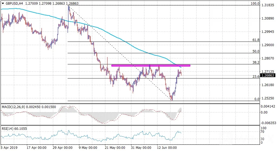The image size is (277, 151).
Task: Click the 0.0 Fibonacci level label
Action: tap(257, 99)
